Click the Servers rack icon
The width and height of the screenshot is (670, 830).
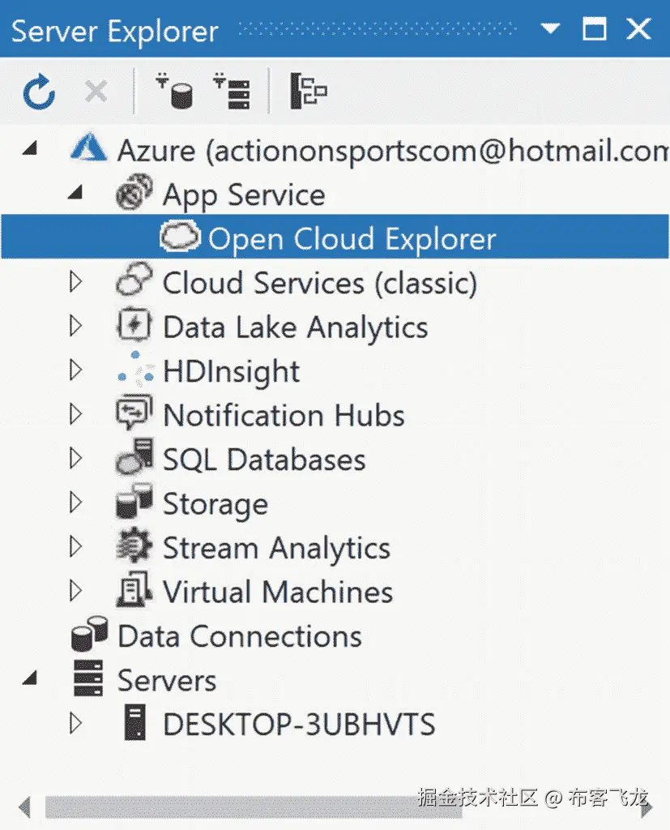tap(88, 678)
